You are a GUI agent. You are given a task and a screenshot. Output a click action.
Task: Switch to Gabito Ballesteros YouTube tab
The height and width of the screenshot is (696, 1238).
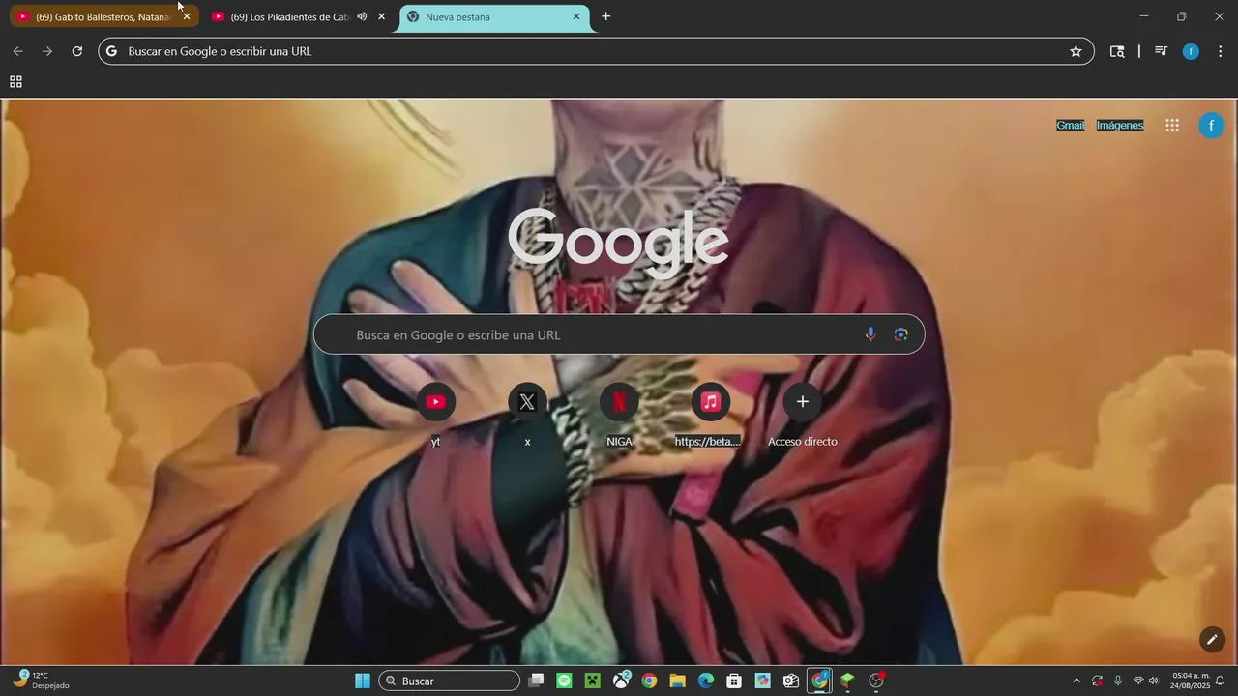(x=103, y=16)
